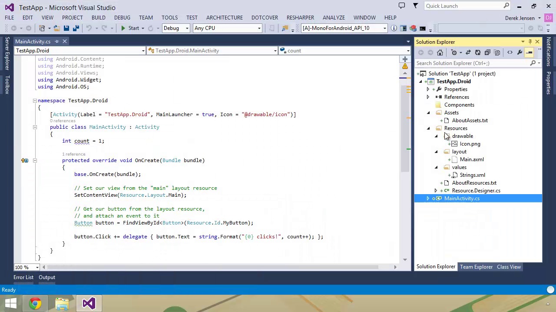Viewport: 556px width, 312px height.
Task: Expand the References node
Action: click(x=428, y=97)
